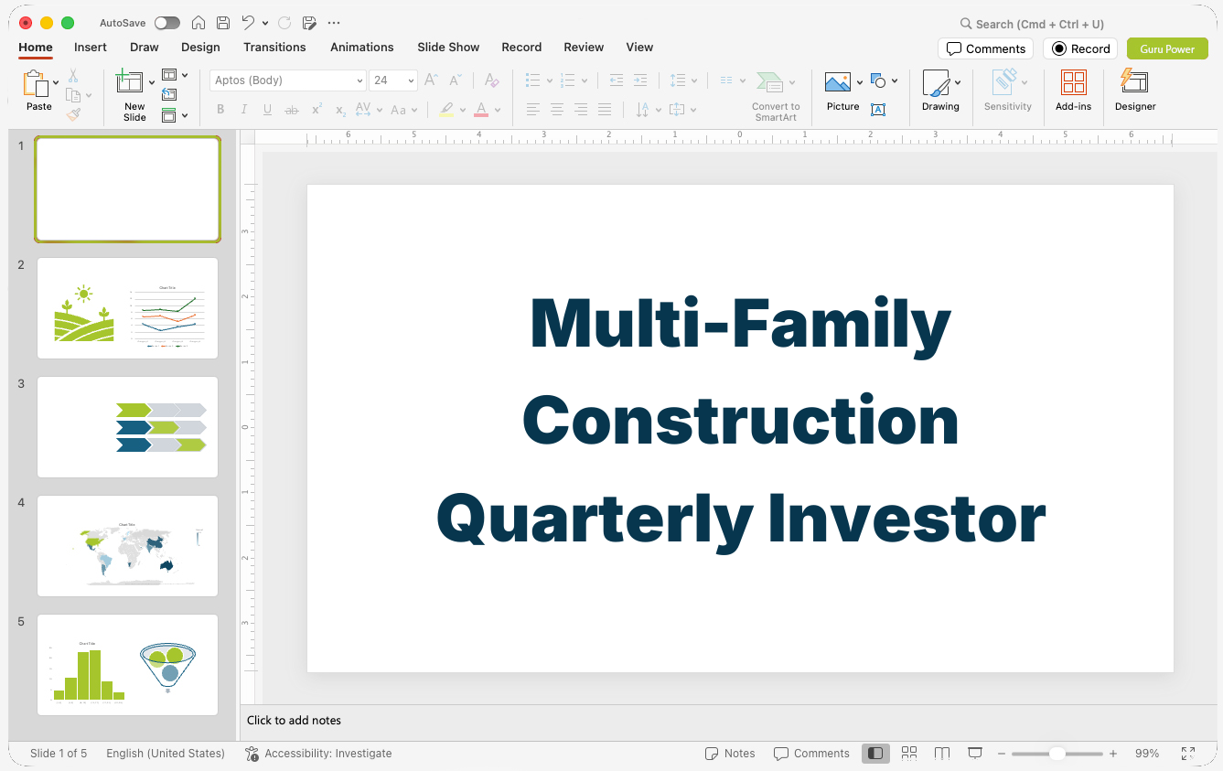Click the Picture icon in the ribbon
Viewport: 1223px width, 771px height.
coord(838,83)
